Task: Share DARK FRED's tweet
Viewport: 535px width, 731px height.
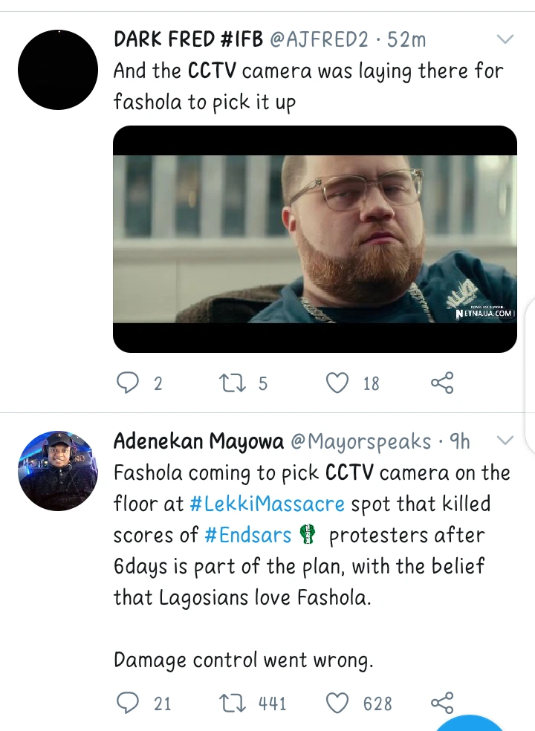Action: [x=441, y=383]
